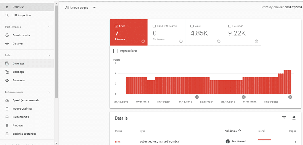Image resolution: width=303 pixels, height=145 pixels.
Task: Open the Details filter icon
Action: tap(284, 118)
